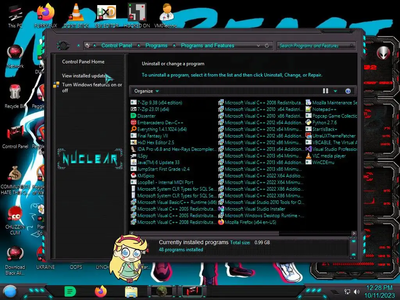Click the Programs and Features breadcrumb
400x300 pixels.
click(207, 45)
